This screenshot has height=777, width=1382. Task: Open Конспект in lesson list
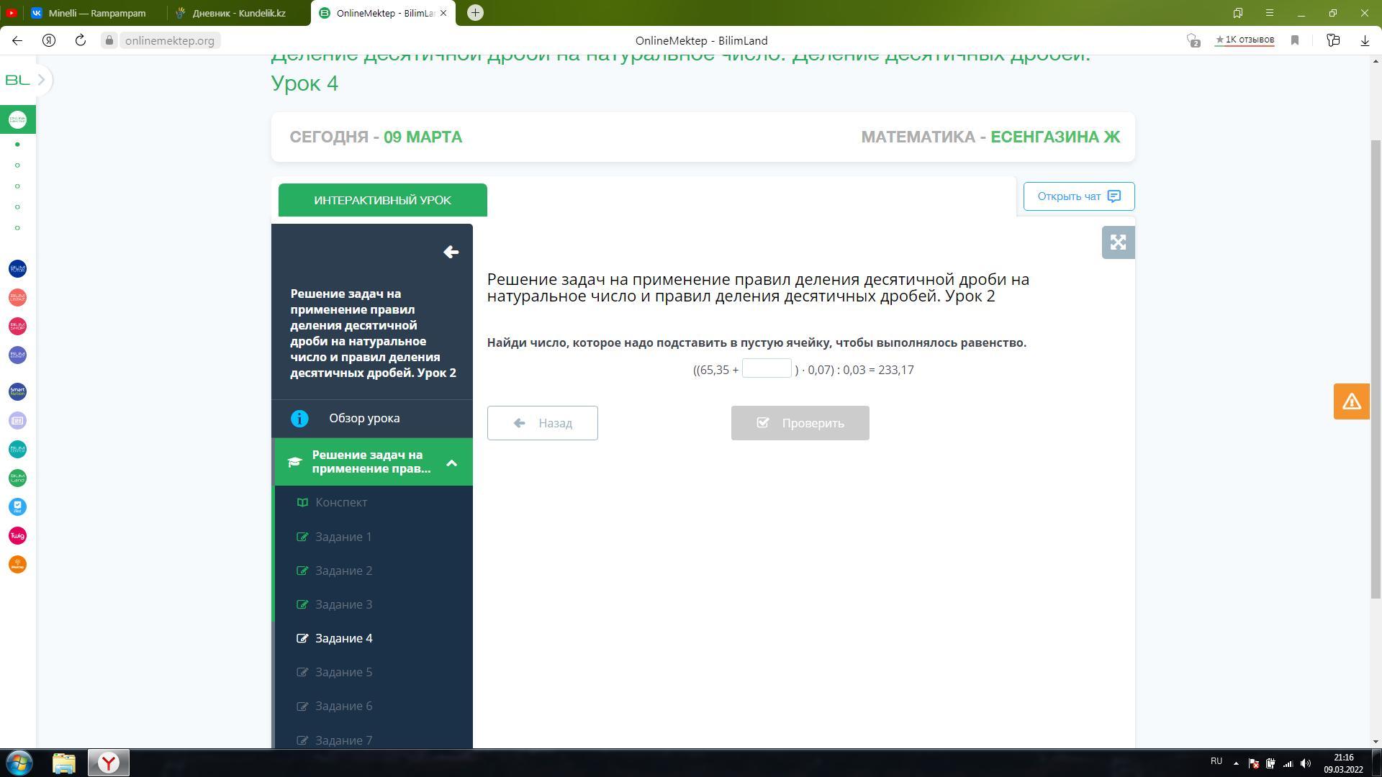click(x=341, y=502)
